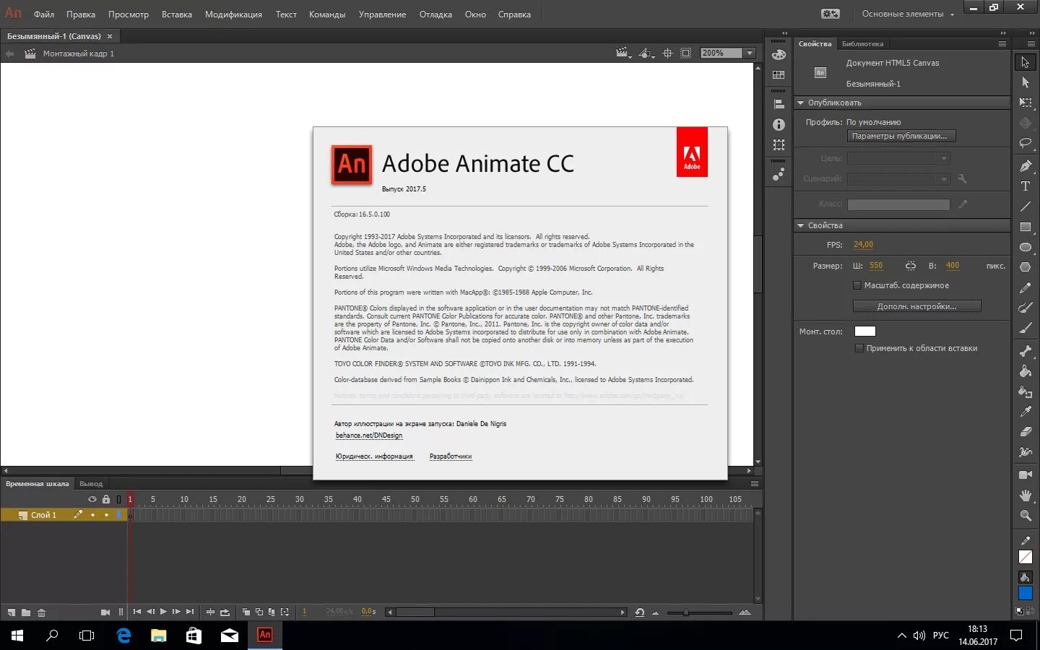Select the Free Transform tool
1040x650 pixels.
coord(1026,103)
